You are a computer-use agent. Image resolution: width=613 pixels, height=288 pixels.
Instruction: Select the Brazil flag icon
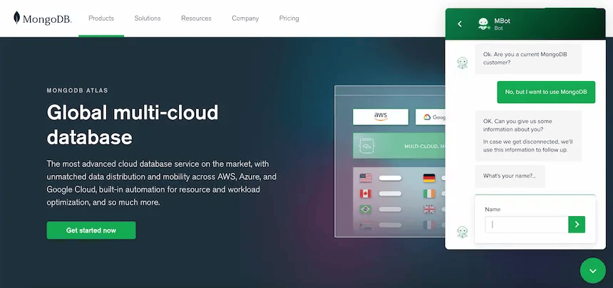[366, 209]
